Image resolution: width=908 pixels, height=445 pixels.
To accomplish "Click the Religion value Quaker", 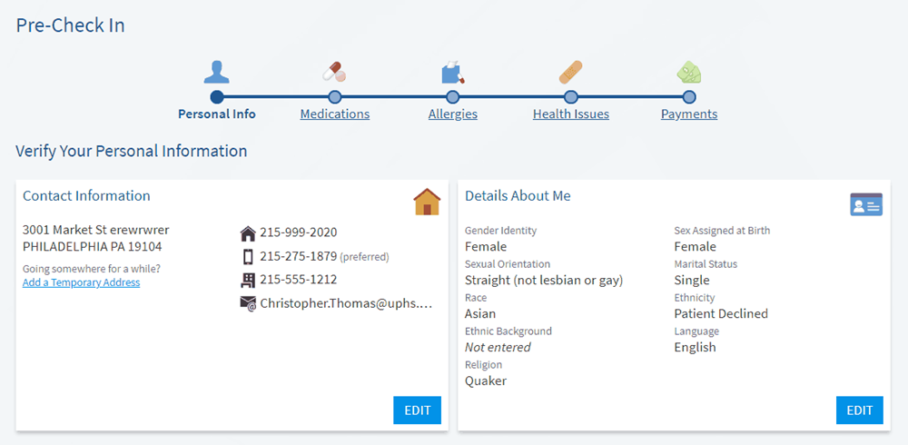I will click(485, 381).
